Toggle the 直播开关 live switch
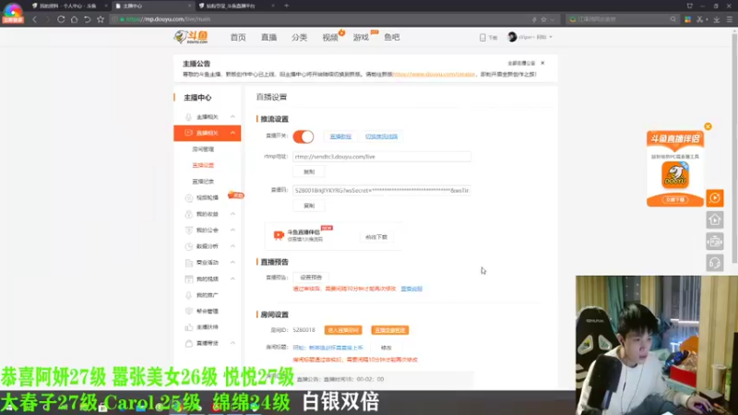738x415 pixels. pos(304,136)
